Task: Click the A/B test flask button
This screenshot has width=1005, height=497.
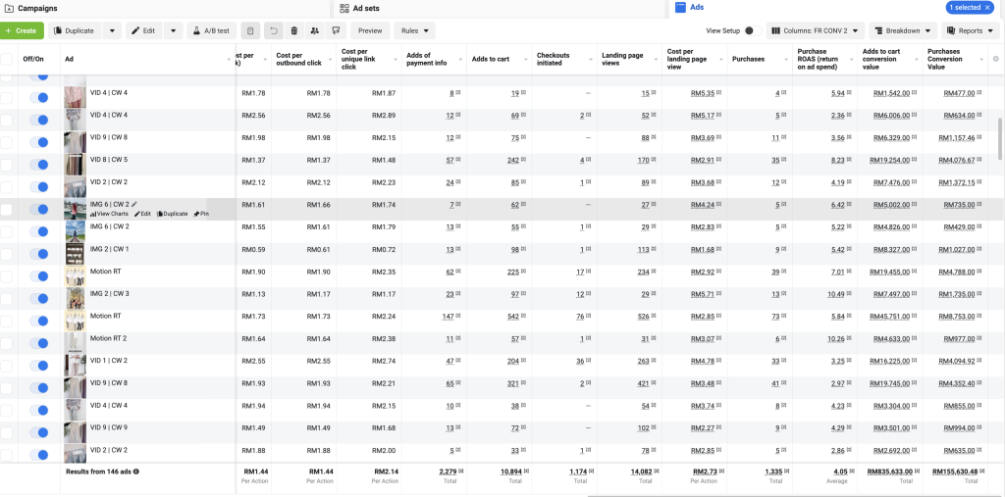Action: 212,30
